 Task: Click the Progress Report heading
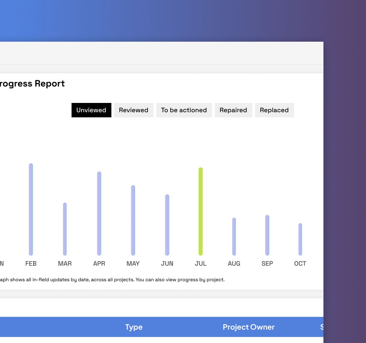click(x=32, y=84)
